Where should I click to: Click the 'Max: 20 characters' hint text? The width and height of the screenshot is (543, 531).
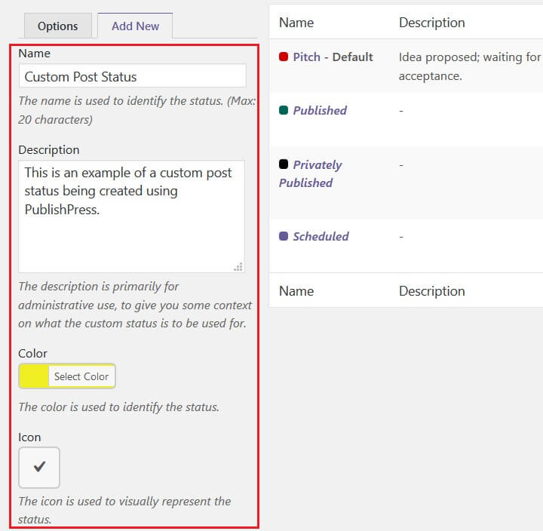[x=137, y=110]
